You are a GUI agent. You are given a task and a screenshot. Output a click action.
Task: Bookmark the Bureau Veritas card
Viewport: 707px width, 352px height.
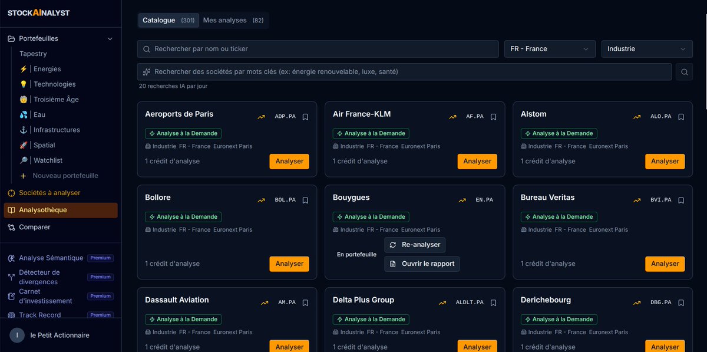point(681,200)
